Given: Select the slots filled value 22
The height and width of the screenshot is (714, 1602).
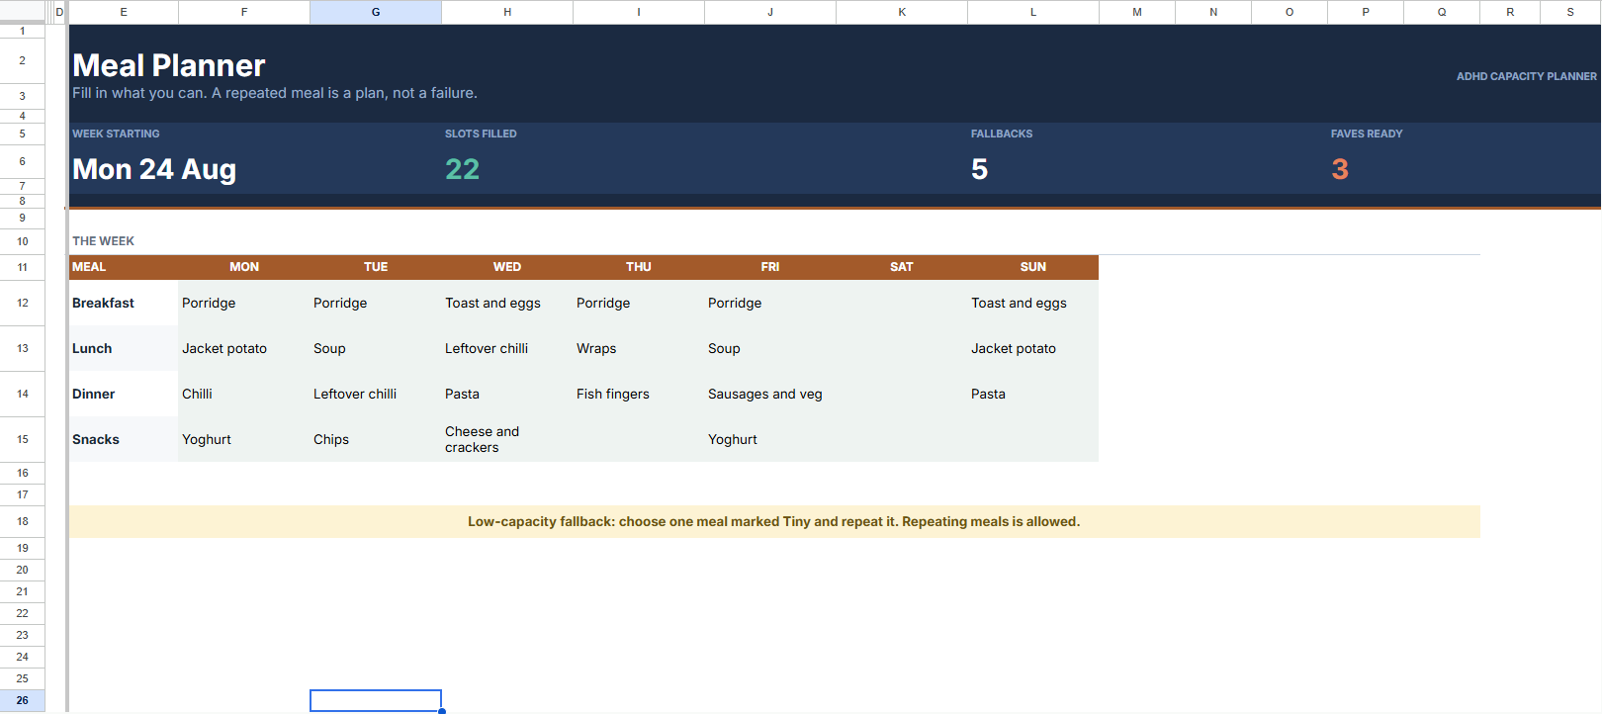Looking at the screenshot, I should pos(462,169).
